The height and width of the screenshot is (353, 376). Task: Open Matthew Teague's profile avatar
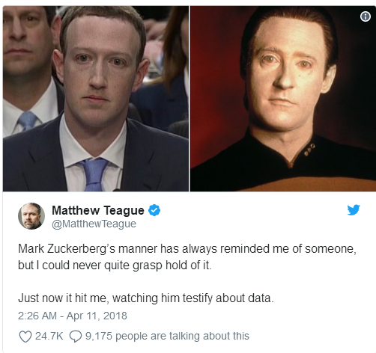pos(31,216)
